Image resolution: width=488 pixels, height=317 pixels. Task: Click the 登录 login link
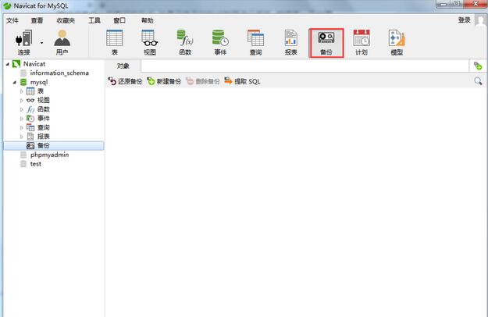[464, 20]
